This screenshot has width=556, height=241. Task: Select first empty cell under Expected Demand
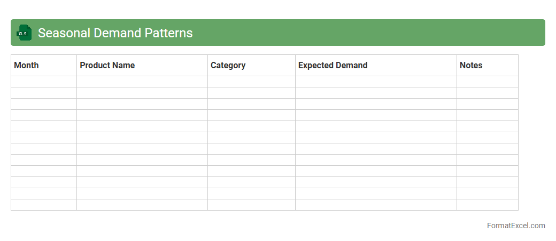[376, 82]
